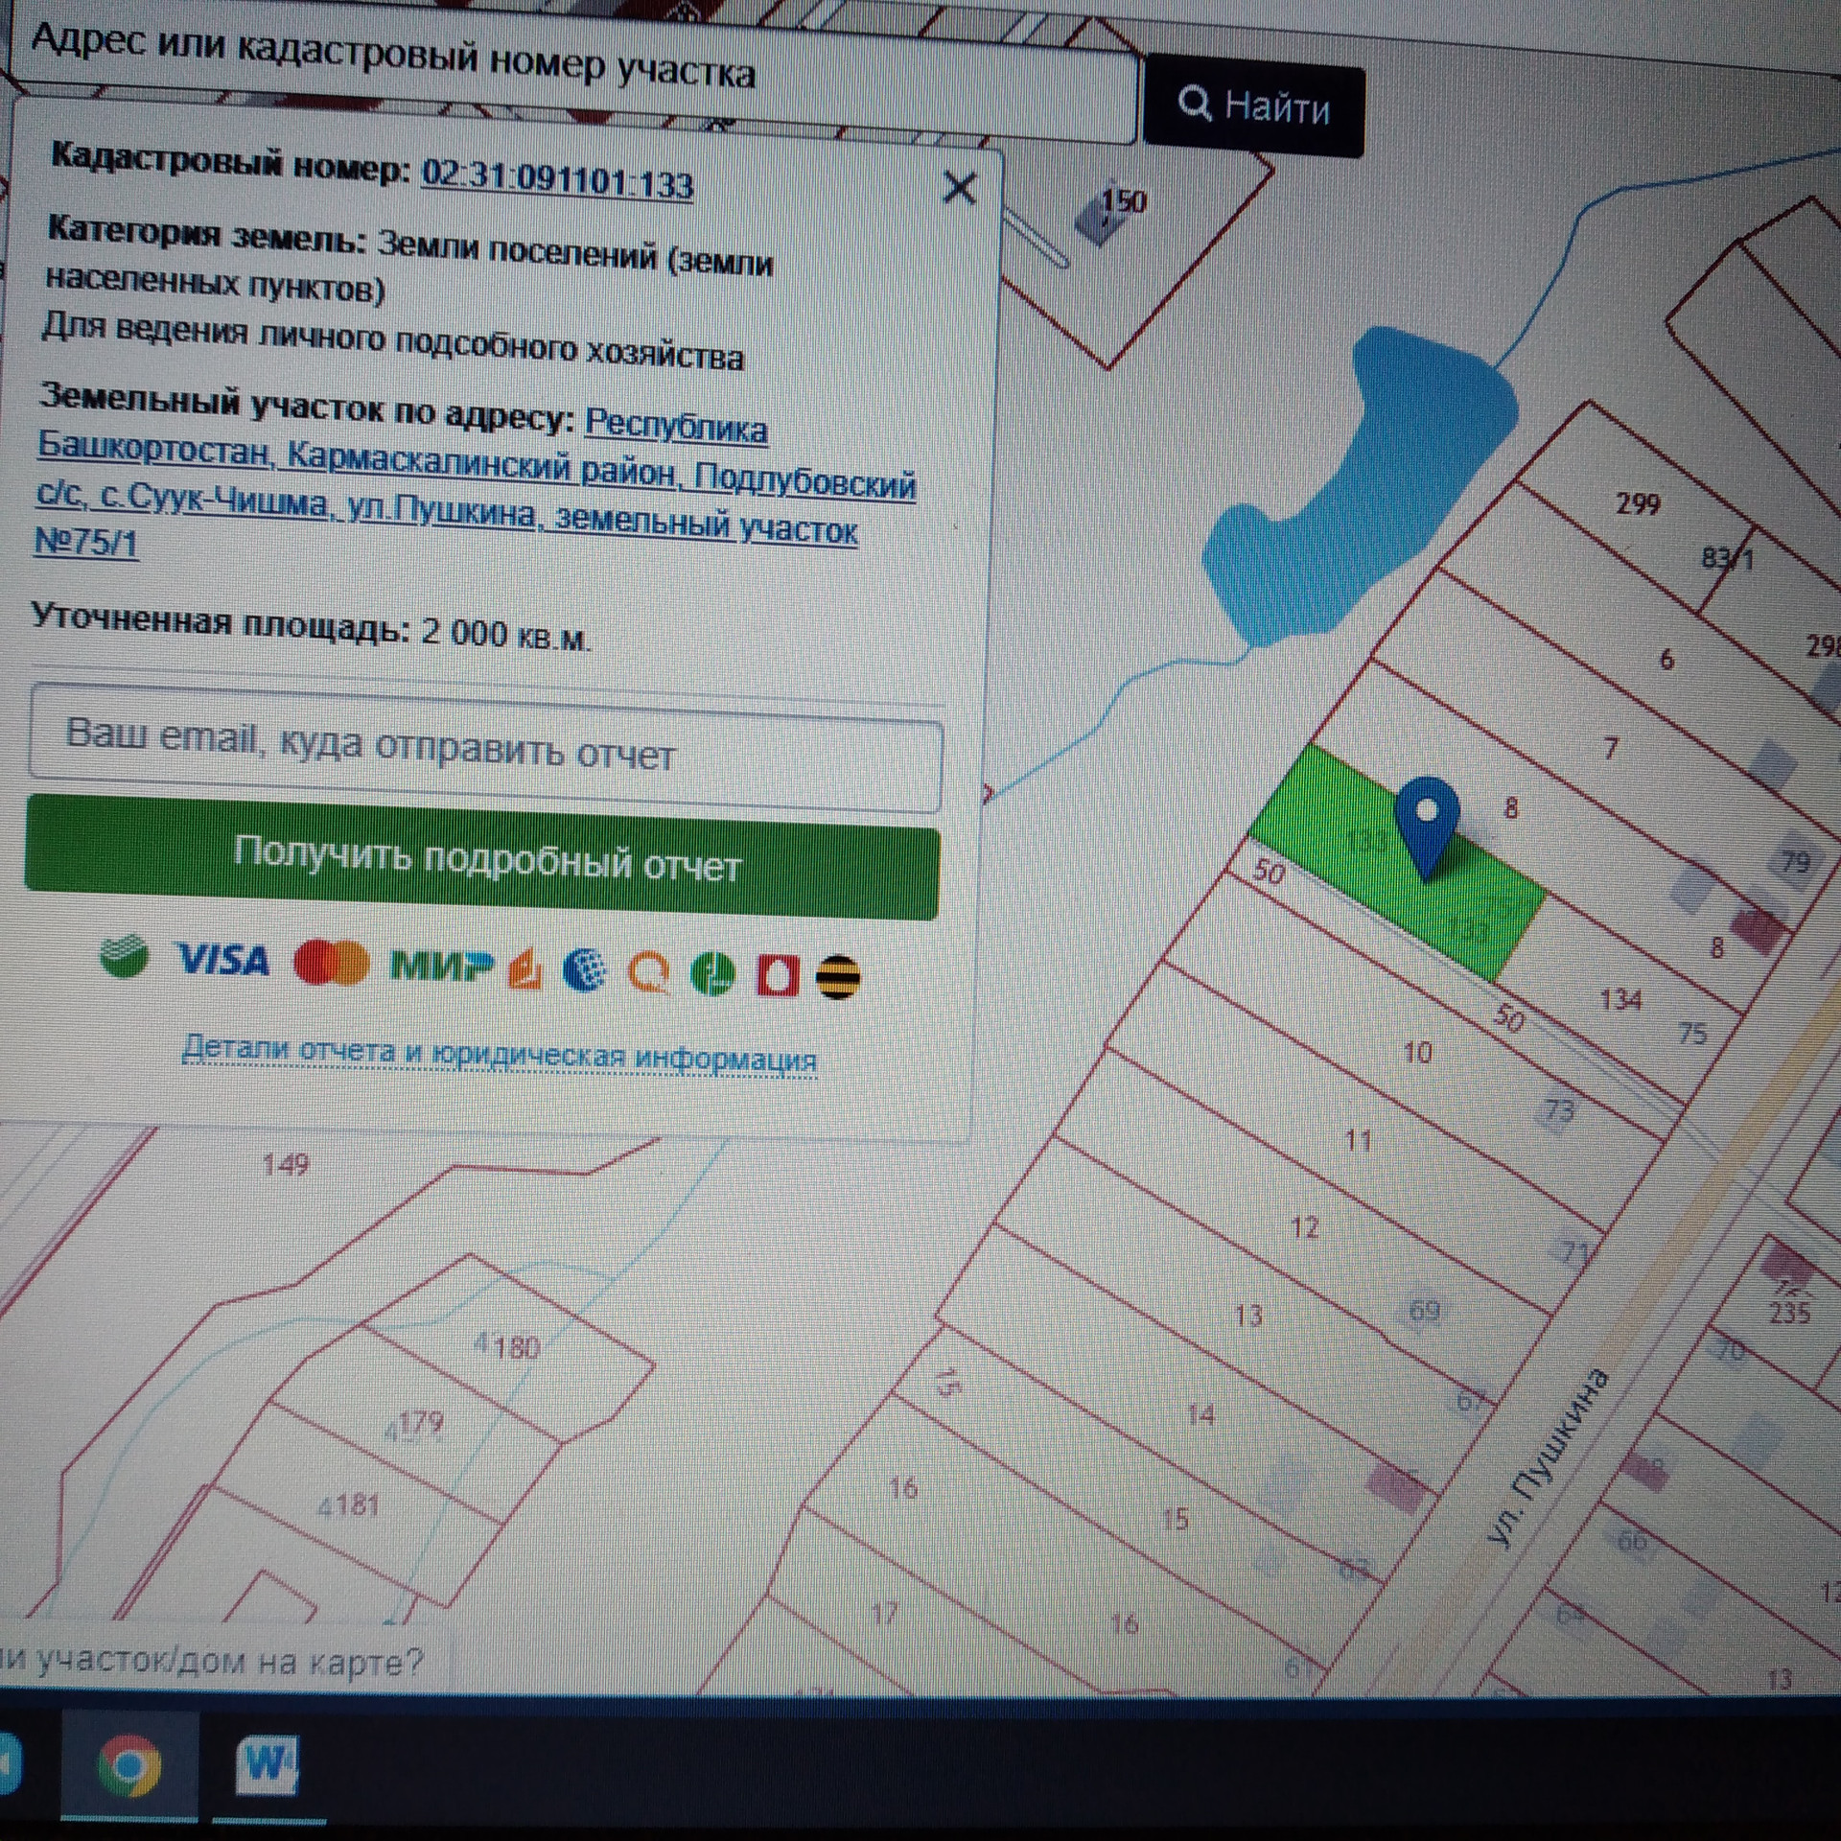Focus the email input field
Screen dimensions: 1841x1841
485,749
